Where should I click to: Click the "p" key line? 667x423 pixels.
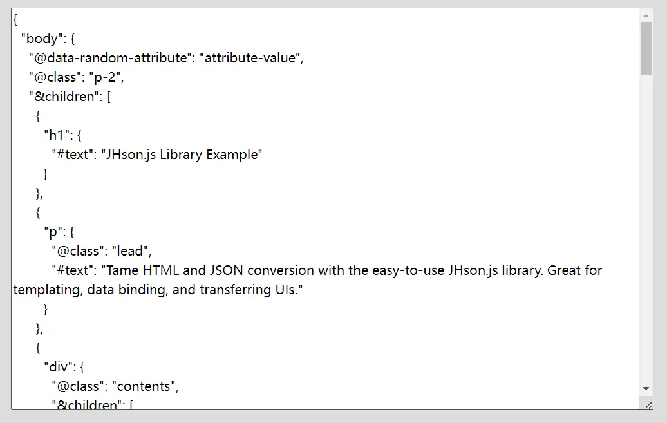(x=59, y=232)
